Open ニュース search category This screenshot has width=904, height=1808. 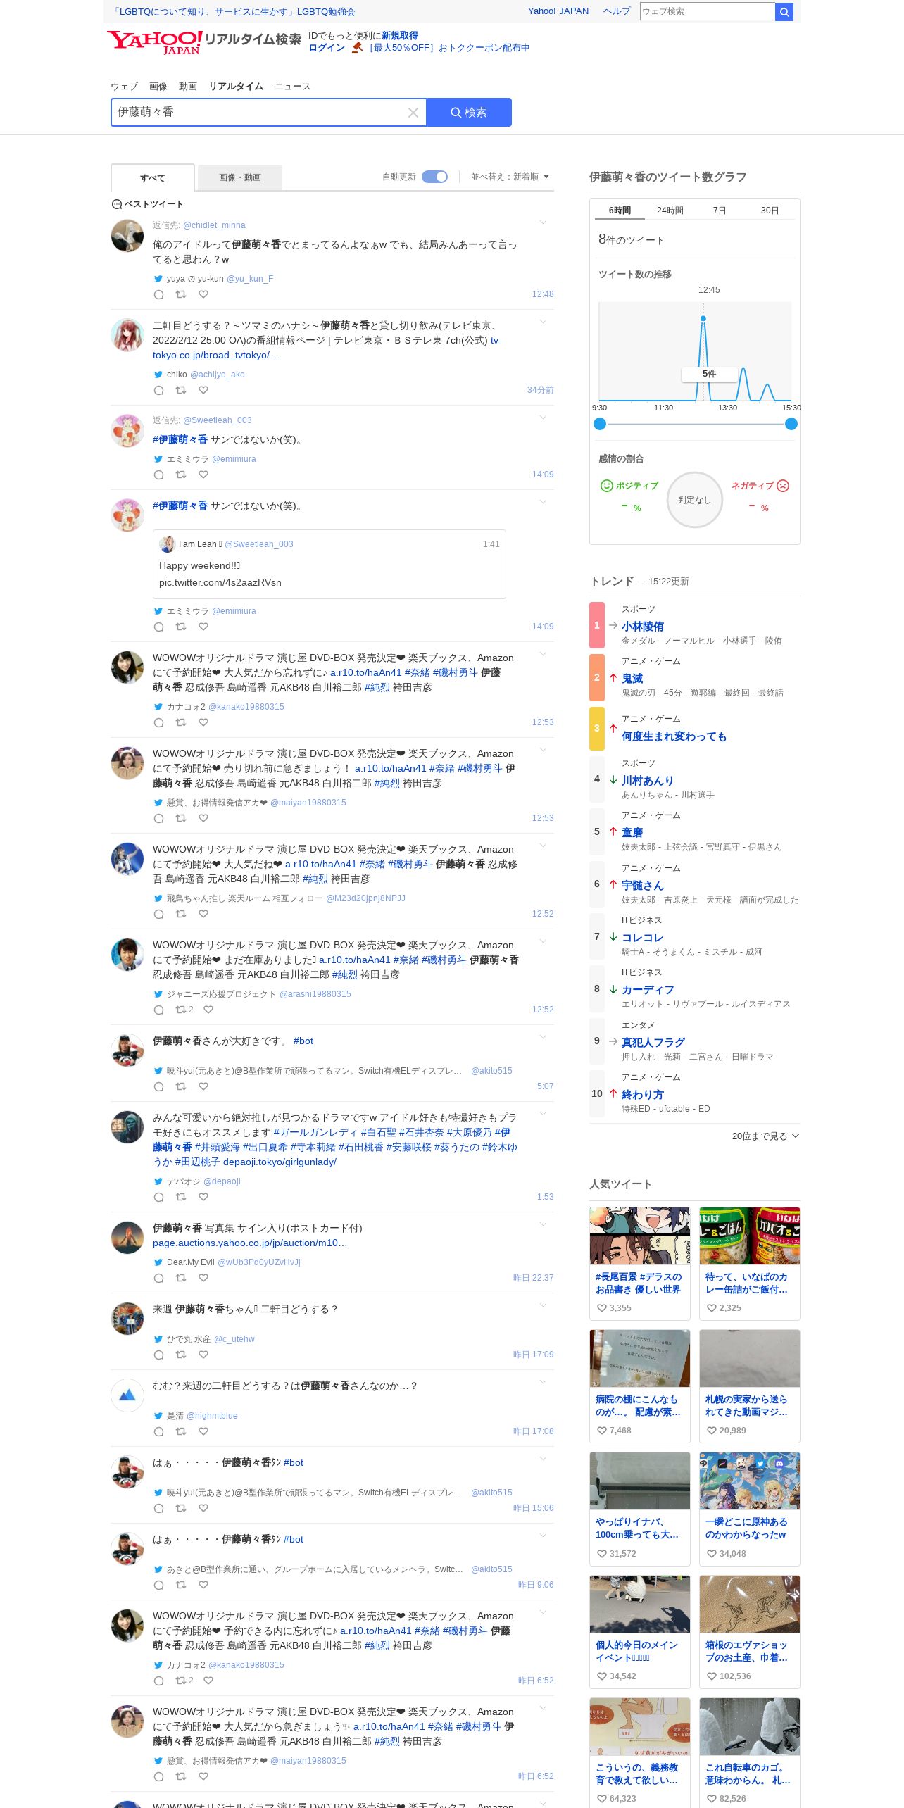coord(292,87)
